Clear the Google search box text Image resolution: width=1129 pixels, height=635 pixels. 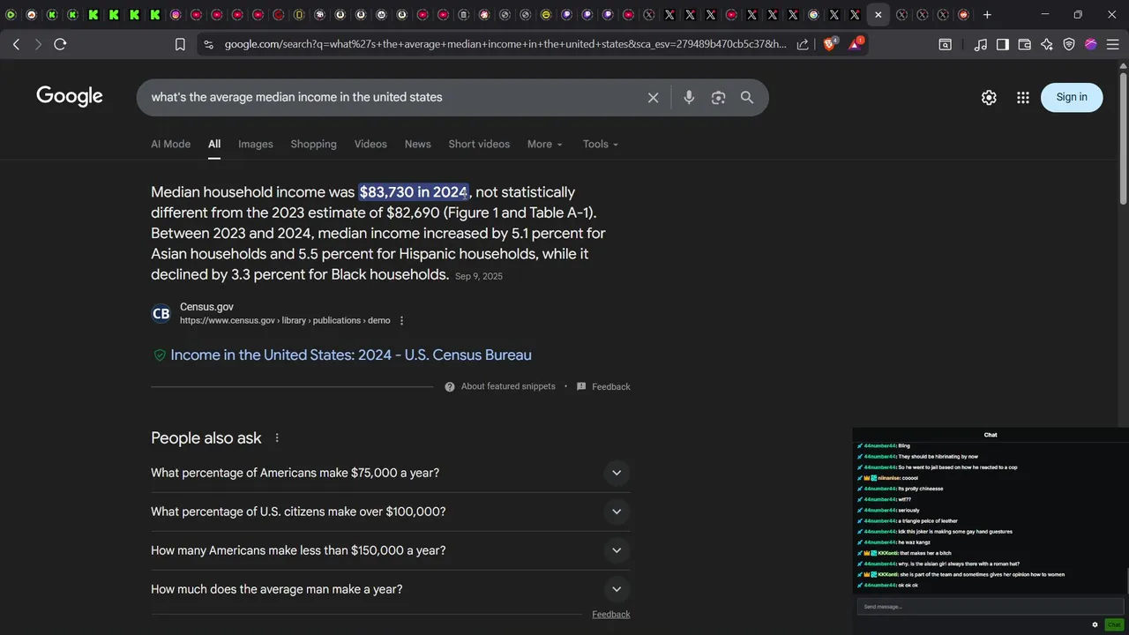coord(653,98)
